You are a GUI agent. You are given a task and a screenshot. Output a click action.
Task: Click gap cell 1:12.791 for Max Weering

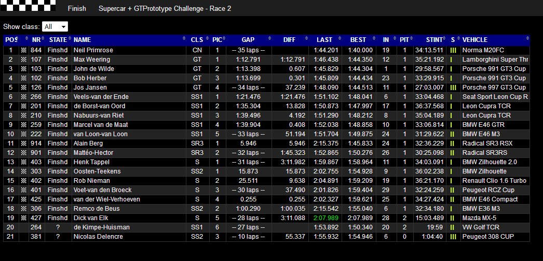point(248,60)
